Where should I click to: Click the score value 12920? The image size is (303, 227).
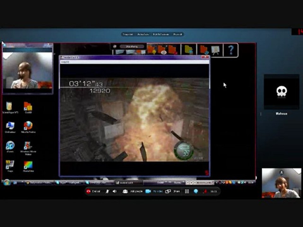100,91
